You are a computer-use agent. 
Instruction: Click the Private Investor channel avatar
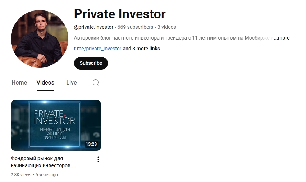pyautogui.click(x=40, y=38)
